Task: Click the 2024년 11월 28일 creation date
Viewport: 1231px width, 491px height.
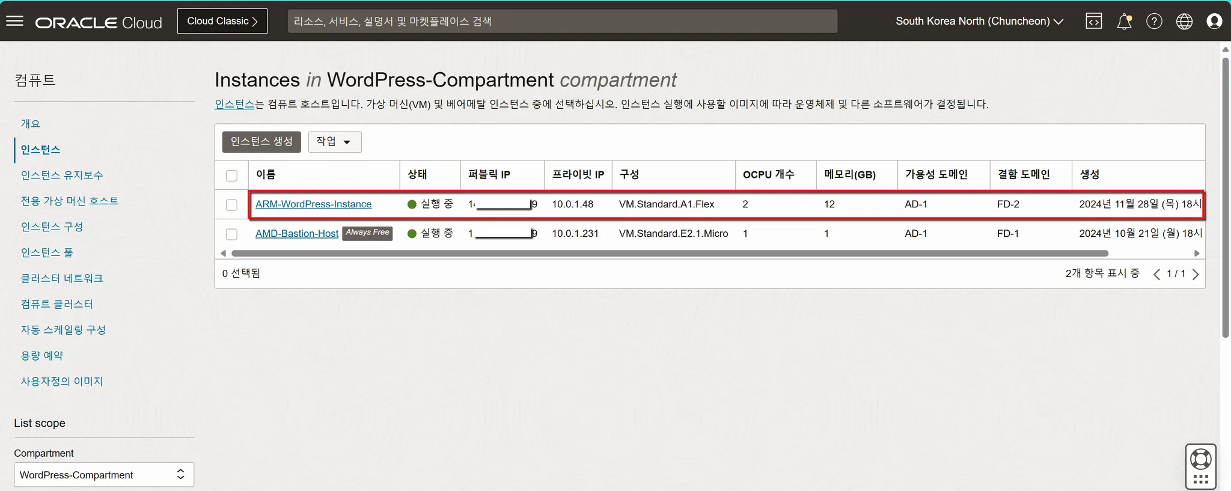Action: pos(1140,204)
